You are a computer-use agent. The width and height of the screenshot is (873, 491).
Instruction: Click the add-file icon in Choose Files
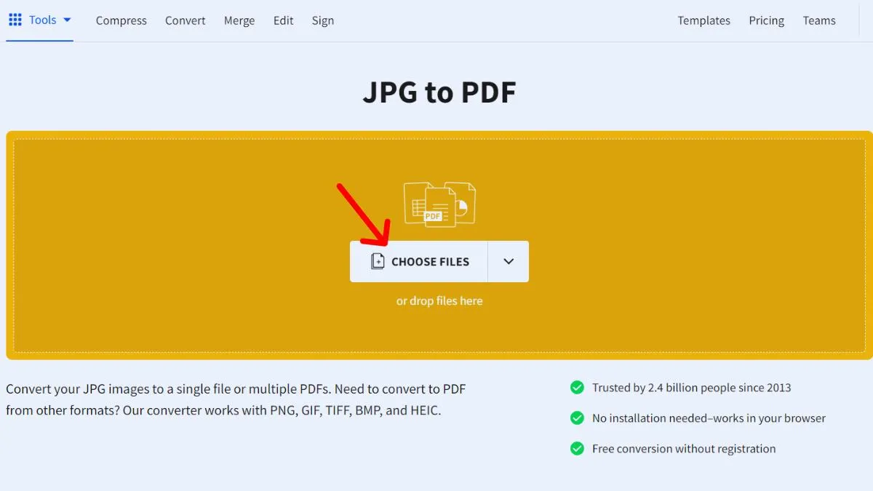coord(377,261)
